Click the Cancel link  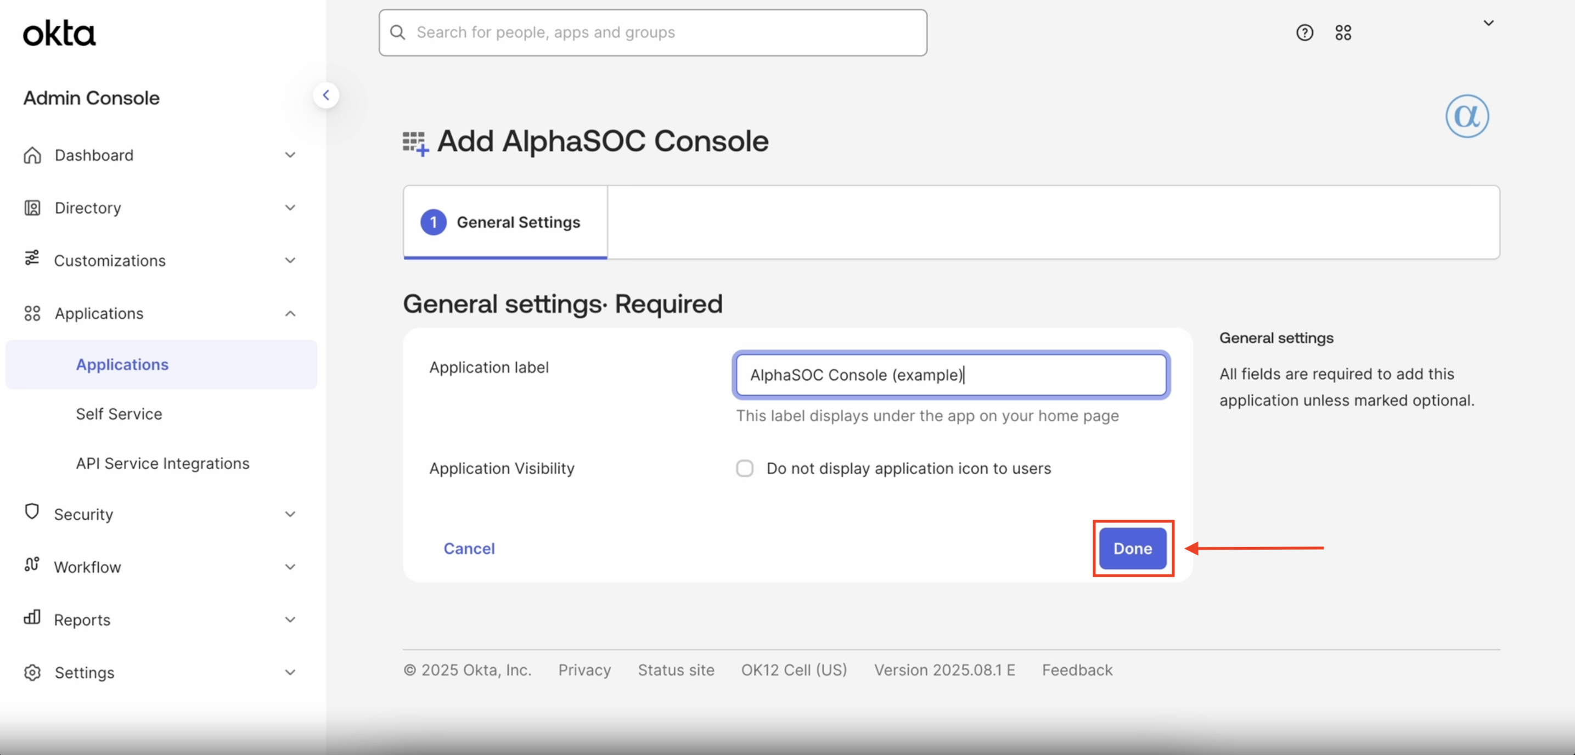coord(469,548)
